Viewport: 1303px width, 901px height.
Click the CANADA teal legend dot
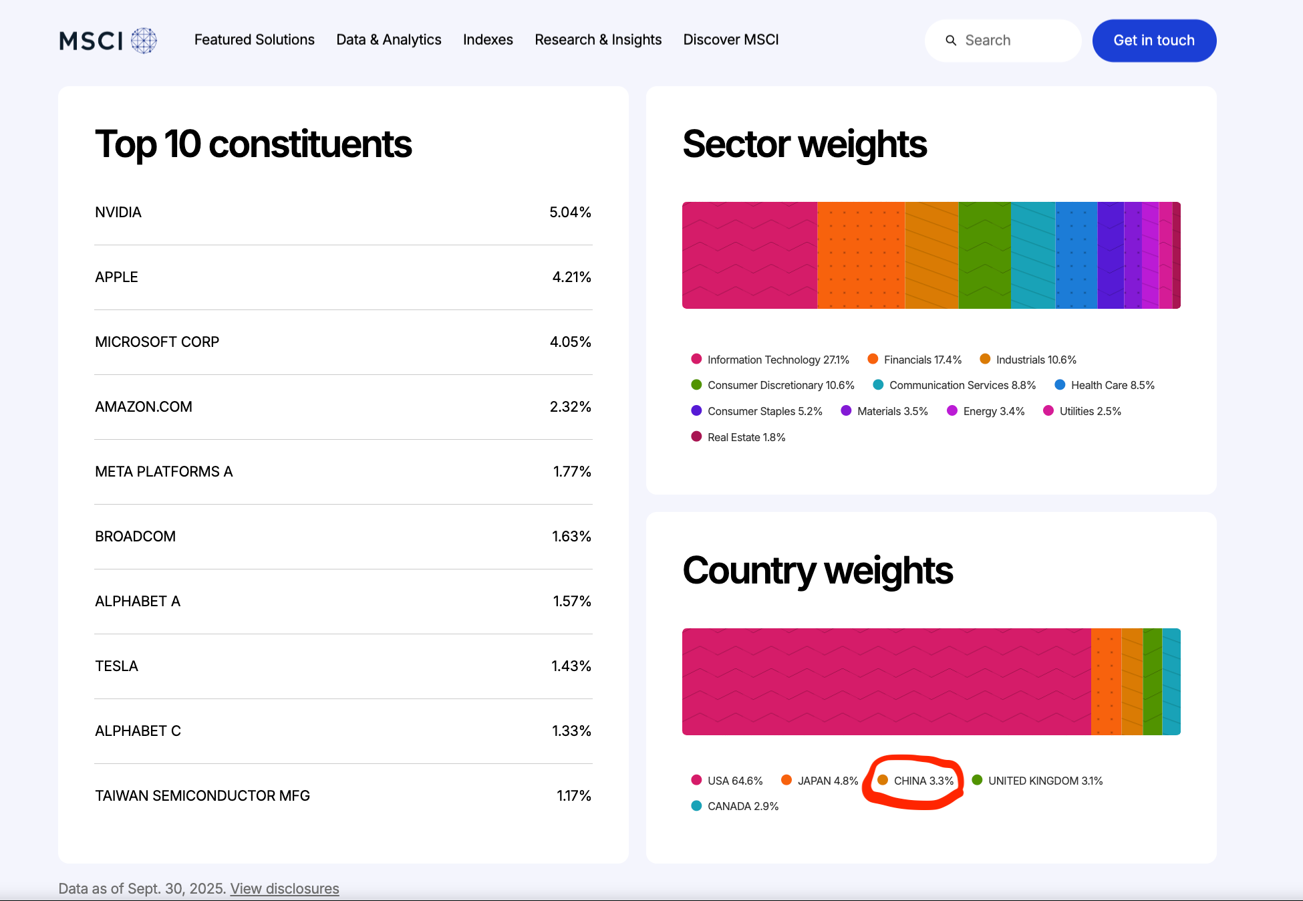(696, 805)
